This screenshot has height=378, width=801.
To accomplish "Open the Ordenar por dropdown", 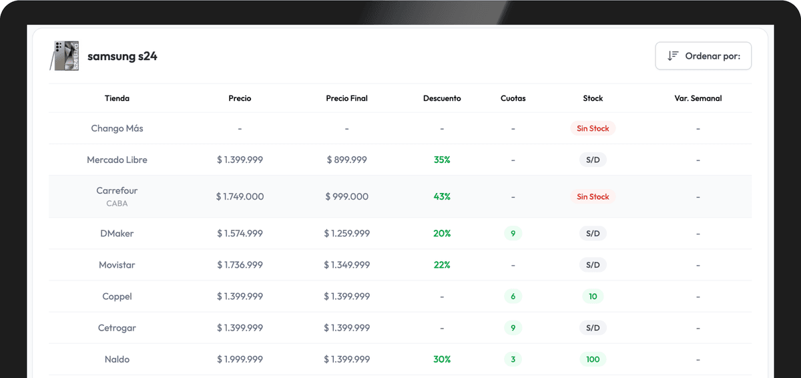I will [704, 56].
